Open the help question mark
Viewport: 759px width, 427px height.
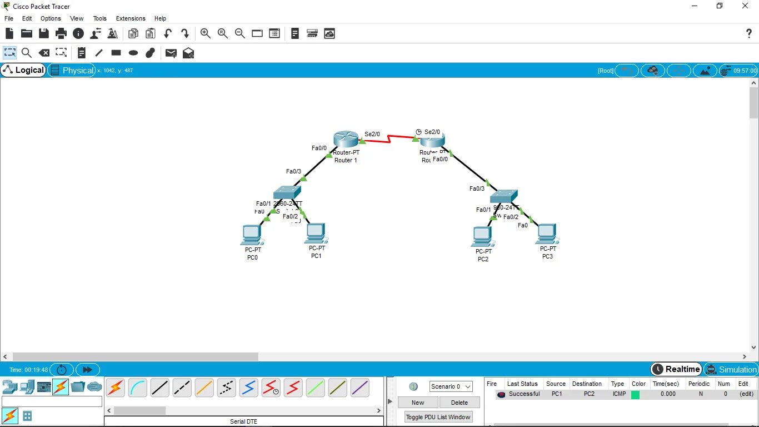(x=748, y=33)
